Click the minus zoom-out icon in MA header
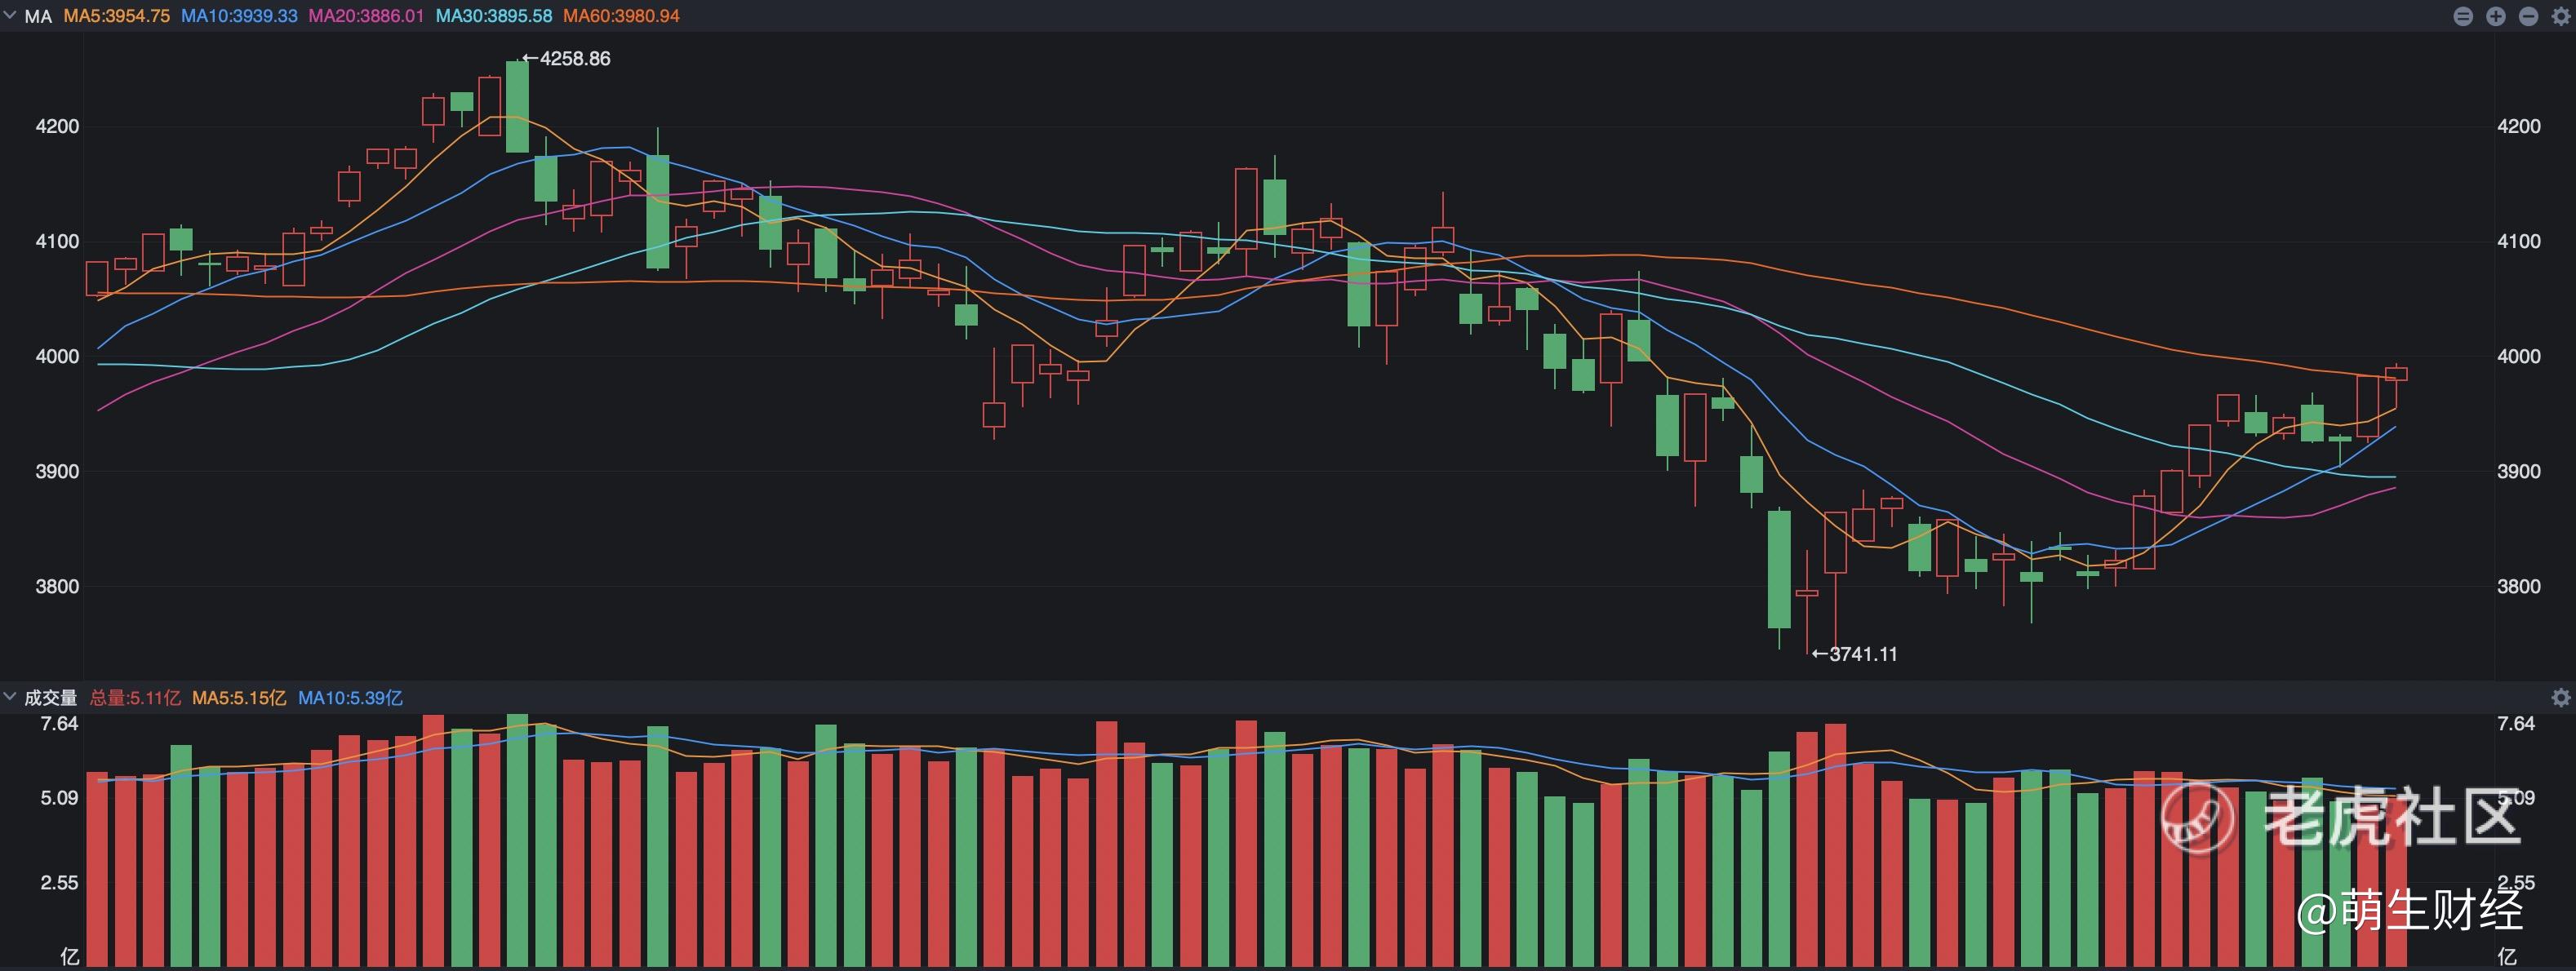 [2529, 16]
